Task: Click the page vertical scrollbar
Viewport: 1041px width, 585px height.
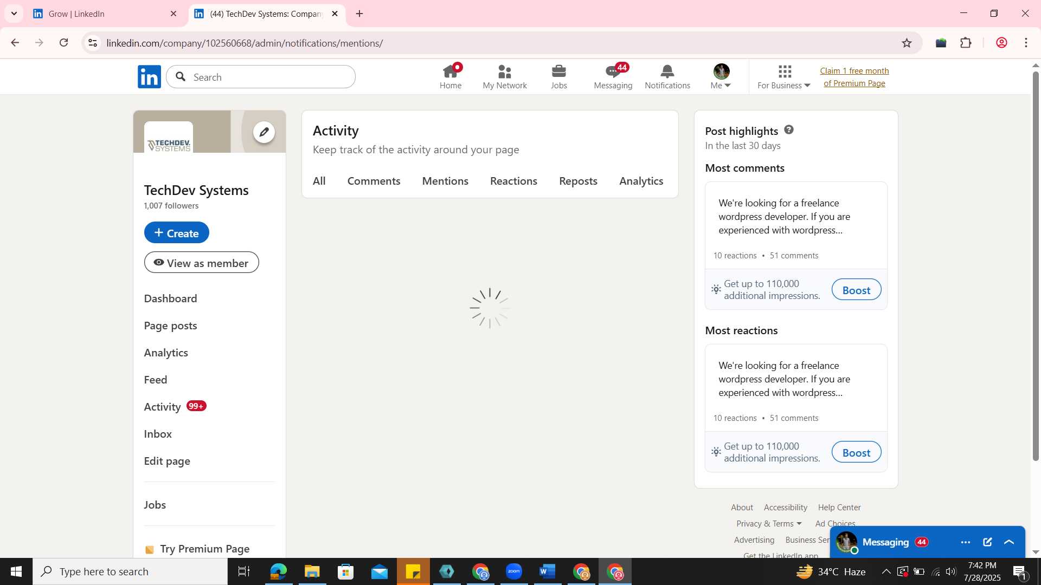Action: click(1035, 265)
